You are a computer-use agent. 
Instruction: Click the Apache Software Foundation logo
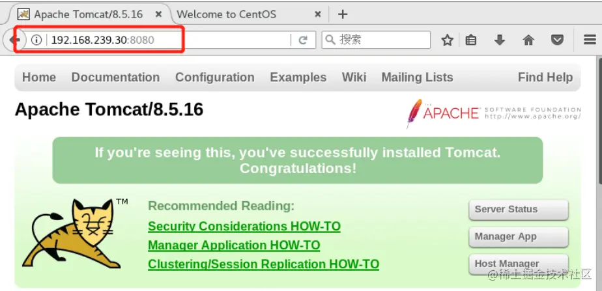click(x=493, y=113)
